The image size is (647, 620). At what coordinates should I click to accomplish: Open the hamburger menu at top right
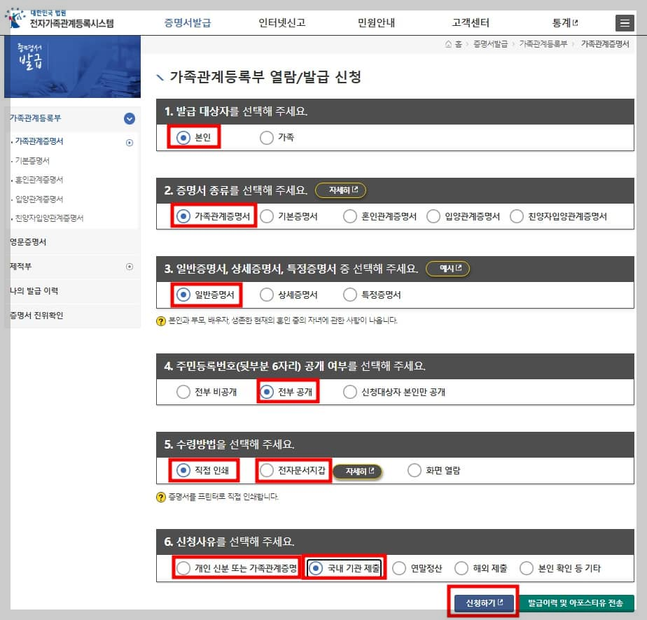pos(625,22)
